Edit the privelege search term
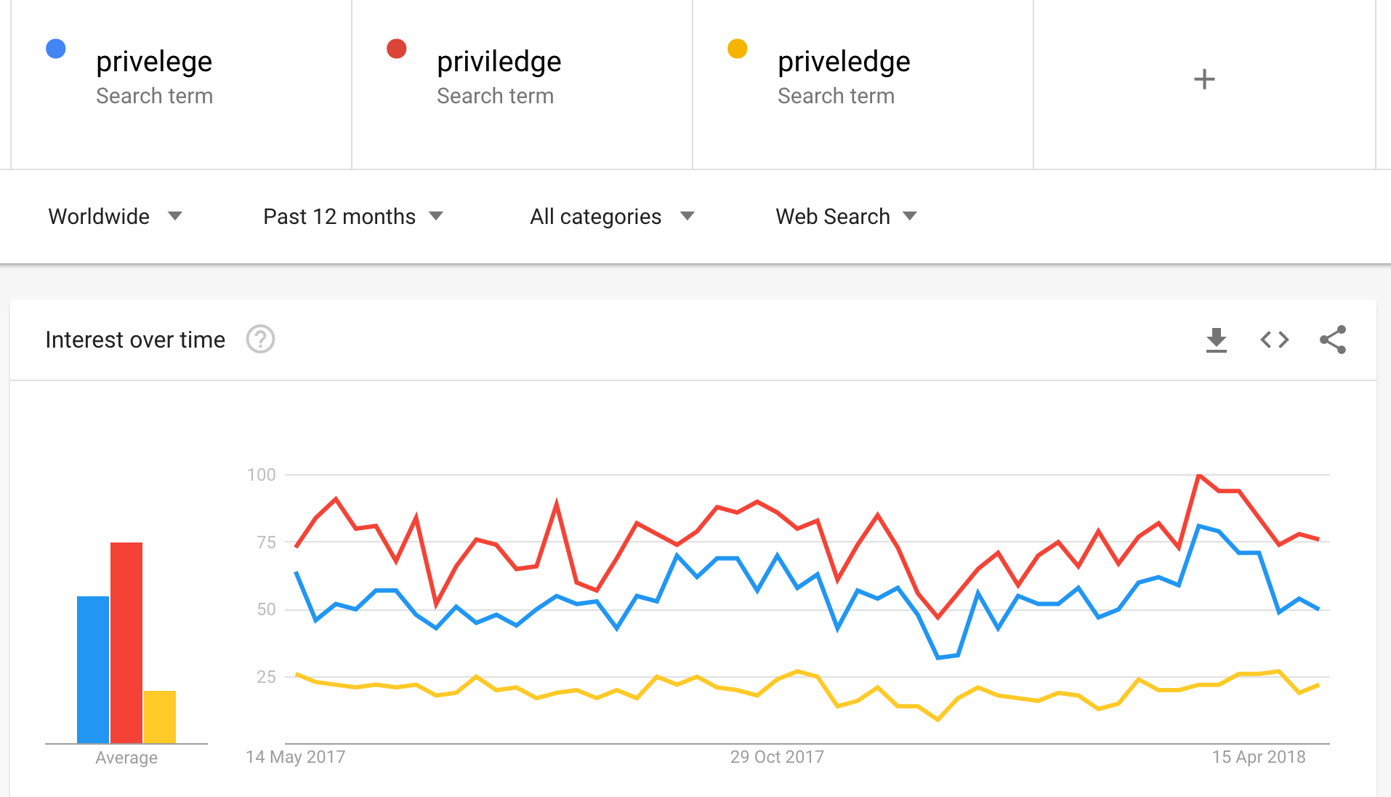 coord(154,63)
